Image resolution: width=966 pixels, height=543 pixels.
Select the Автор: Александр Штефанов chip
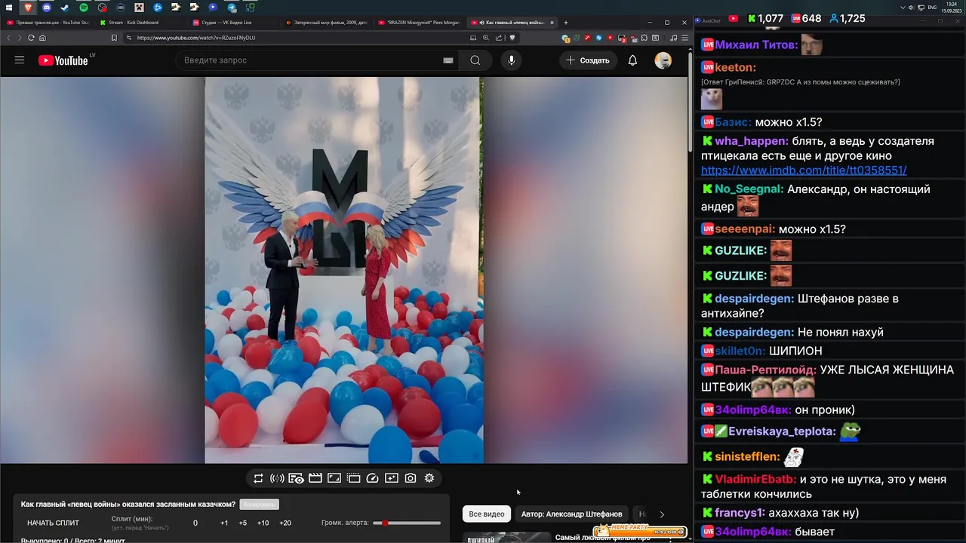tap(571, 514)
